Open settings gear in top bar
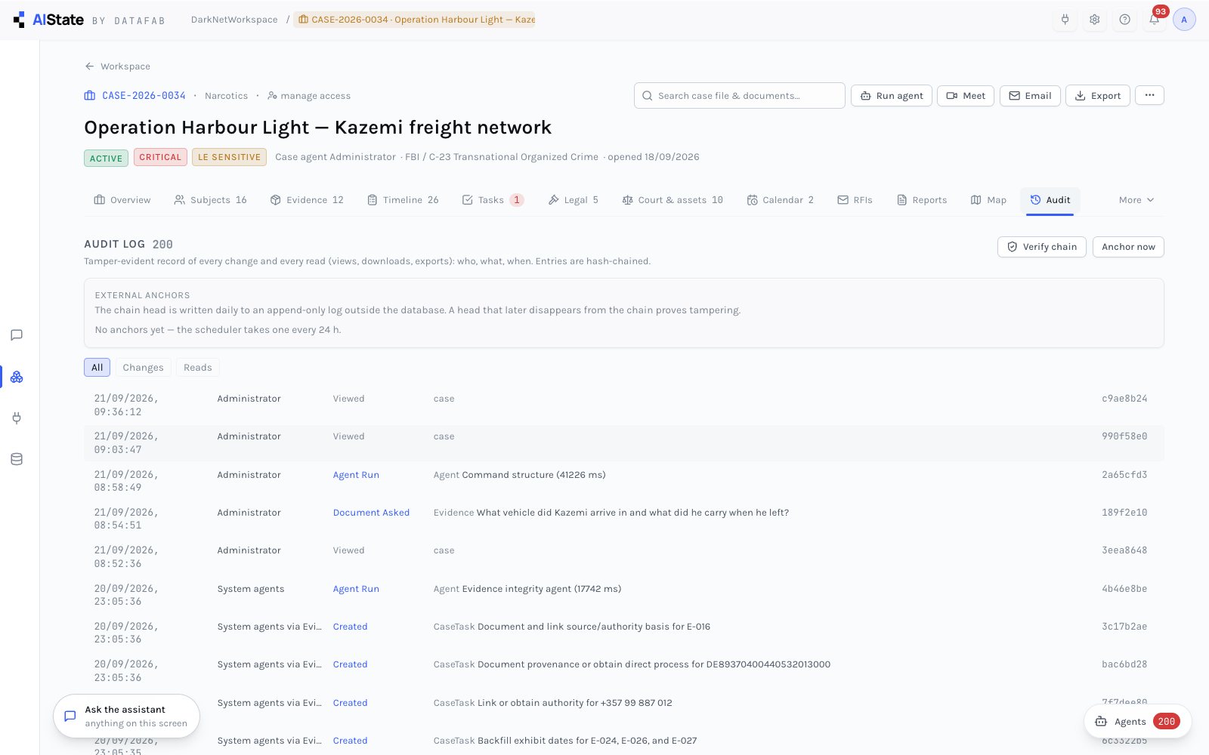Viewport: 1209px width, 755px height. click(x=1095, y=20)
